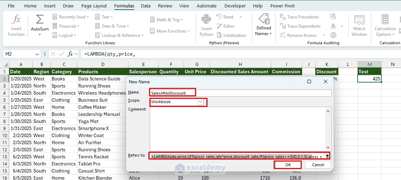
Task: Click Trace Precedents
Action: [x=300, y=17]
